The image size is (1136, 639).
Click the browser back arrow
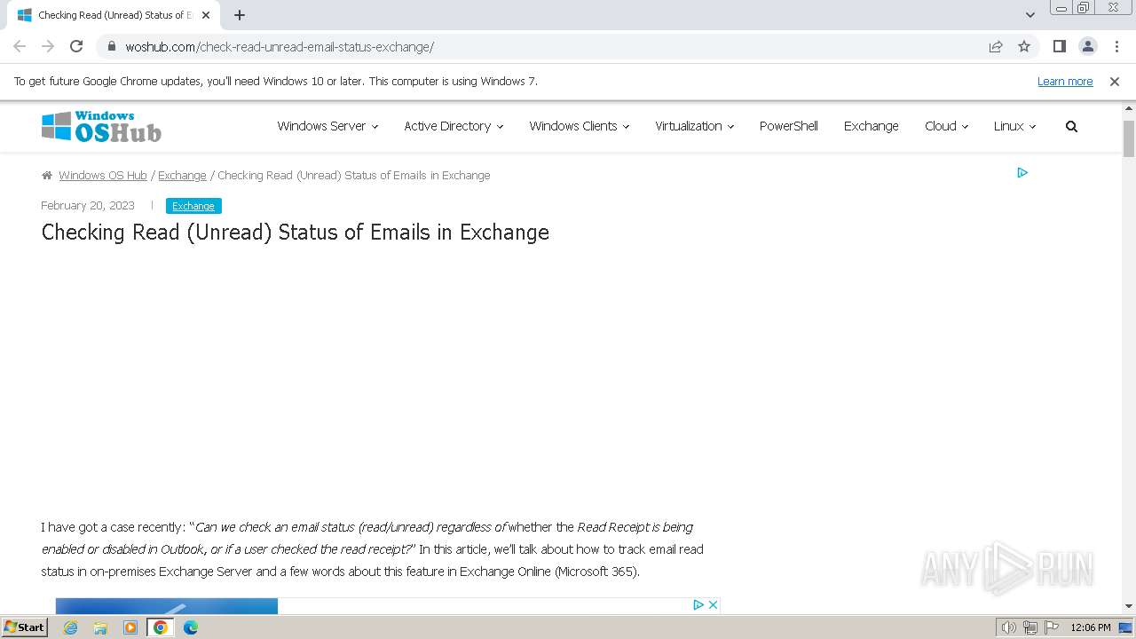pyautogui.click(x=20, y=46)
